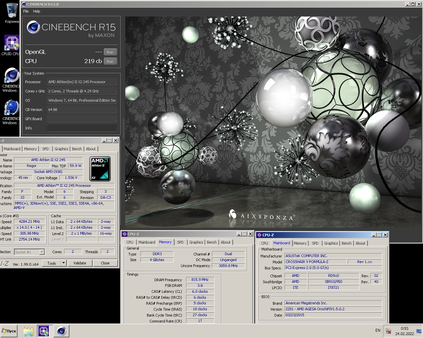This screenshot has width=423, height=338.
Task: Close the middle CPU-Z Memory window
Action: tap(250, 234)
